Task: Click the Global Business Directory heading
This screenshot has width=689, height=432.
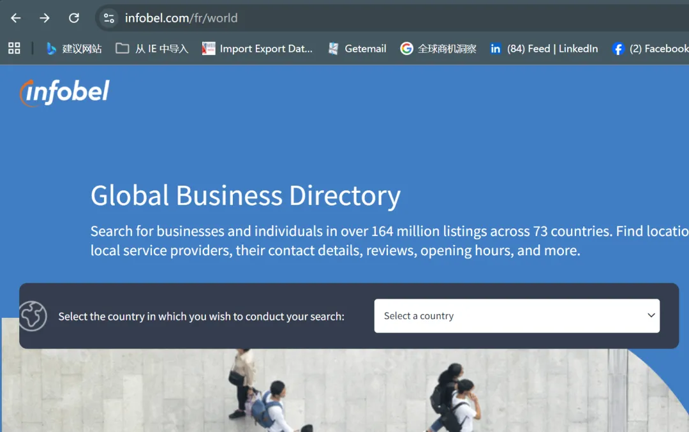Action: (246, 195)
